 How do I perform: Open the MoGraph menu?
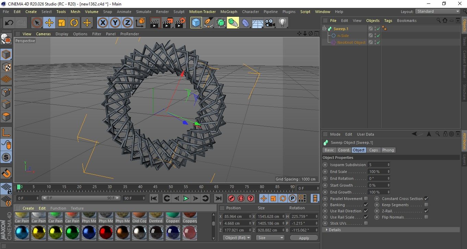coord(229,12)
